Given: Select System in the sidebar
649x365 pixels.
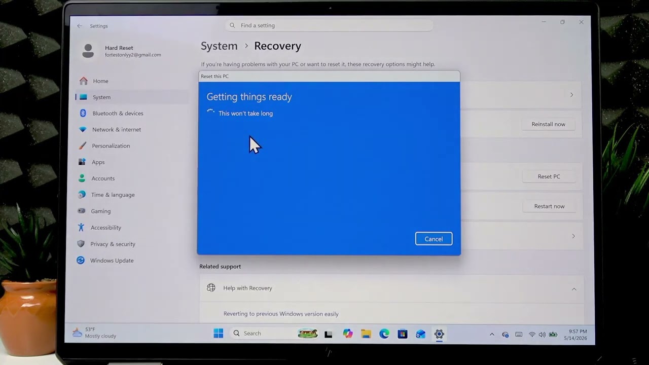Looking at the screenshot, I should (x=132, y=97).
